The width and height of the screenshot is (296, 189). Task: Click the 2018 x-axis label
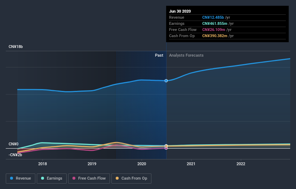43,164
